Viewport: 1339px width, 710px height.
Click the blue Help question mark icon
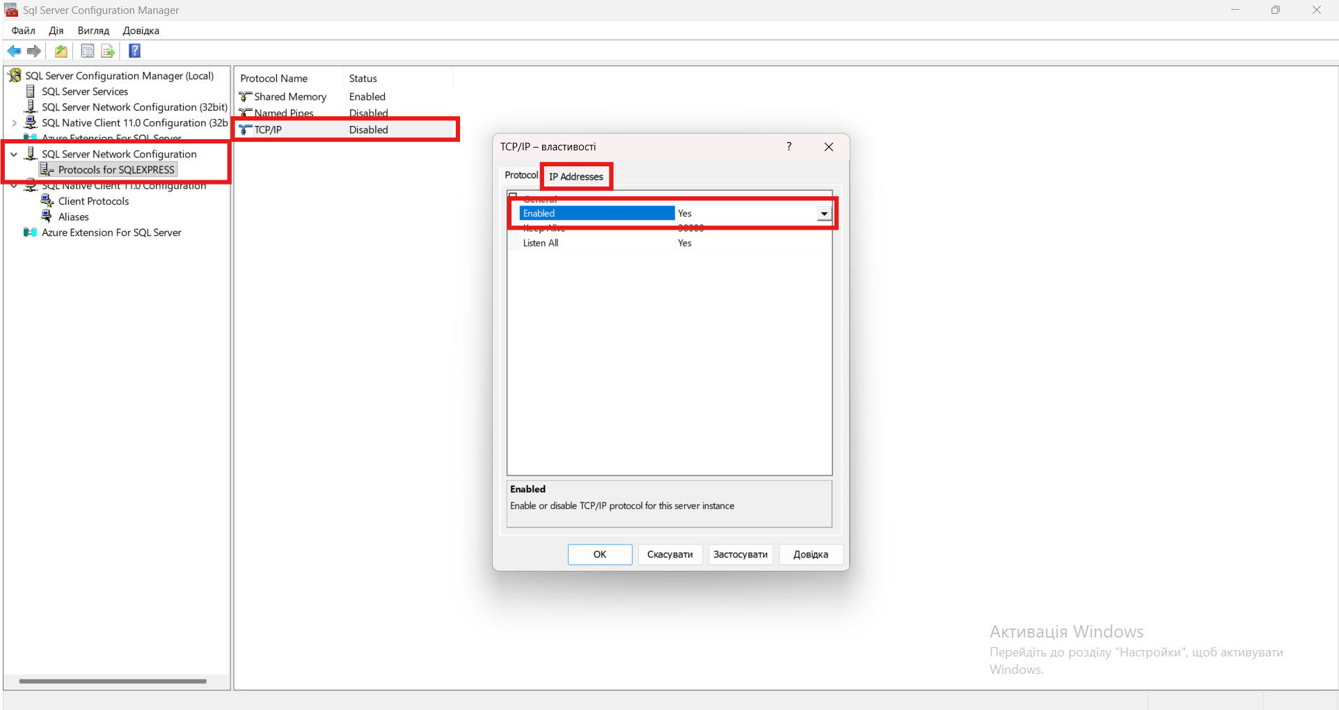coord(135,51)
